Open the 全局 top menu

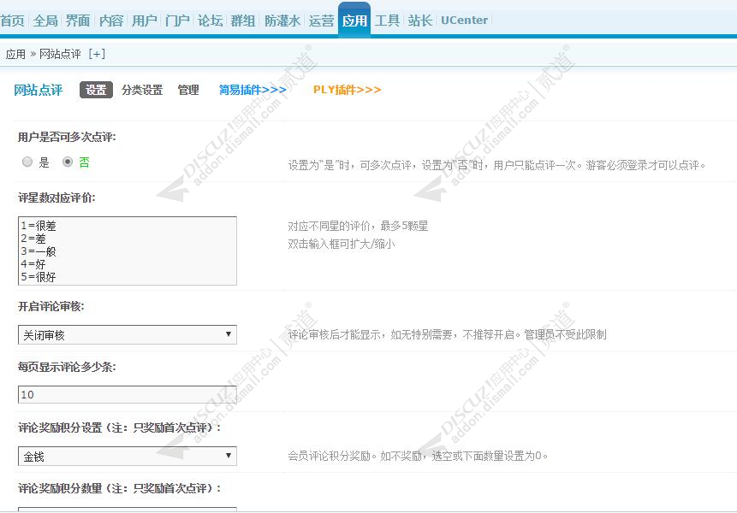click(x=45, y=21)
